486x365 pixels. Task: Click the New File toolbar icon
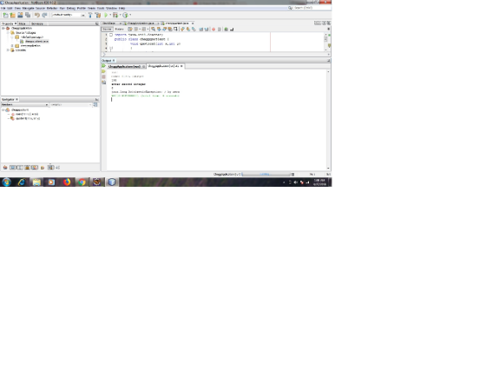(5, 15)
